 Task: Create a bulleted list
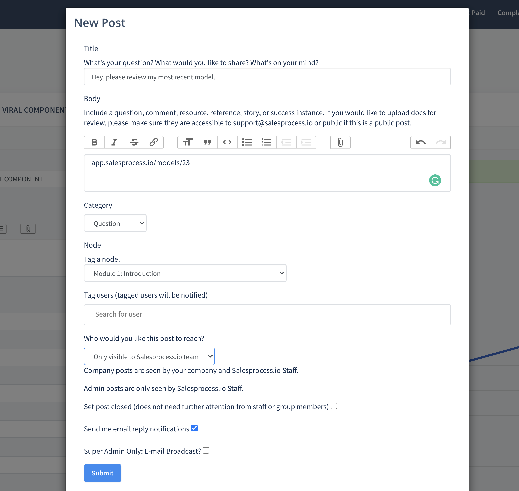(247, 142)
